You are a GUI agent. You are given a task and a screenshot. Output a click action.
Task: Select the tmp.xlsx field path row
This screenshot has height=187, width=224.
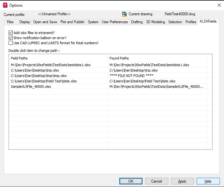[39, 76]
